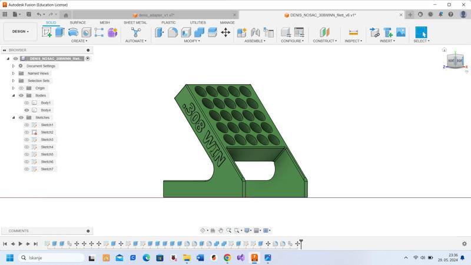Screen dimensions: 471x265
Task: Toggle visibility of Origin folder
Action: [21, 88]
